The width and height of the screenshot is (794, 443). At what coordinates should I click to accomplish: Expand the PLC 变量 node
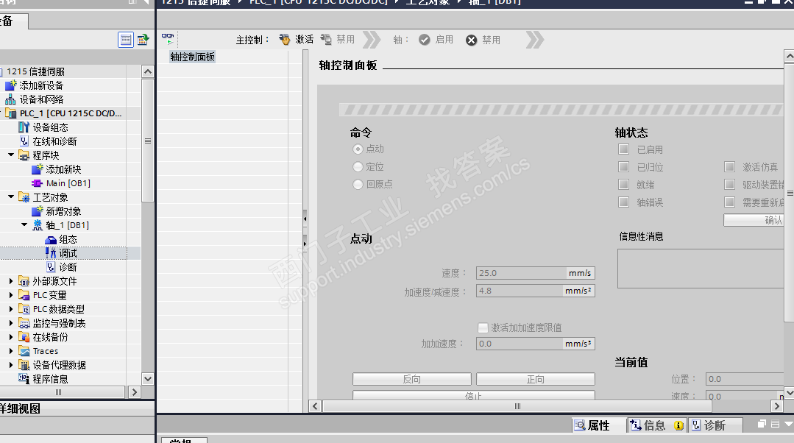(11, 294)
